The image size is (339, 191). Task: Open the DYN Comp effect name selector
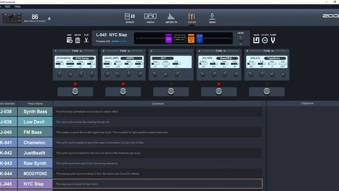[84, 58]
